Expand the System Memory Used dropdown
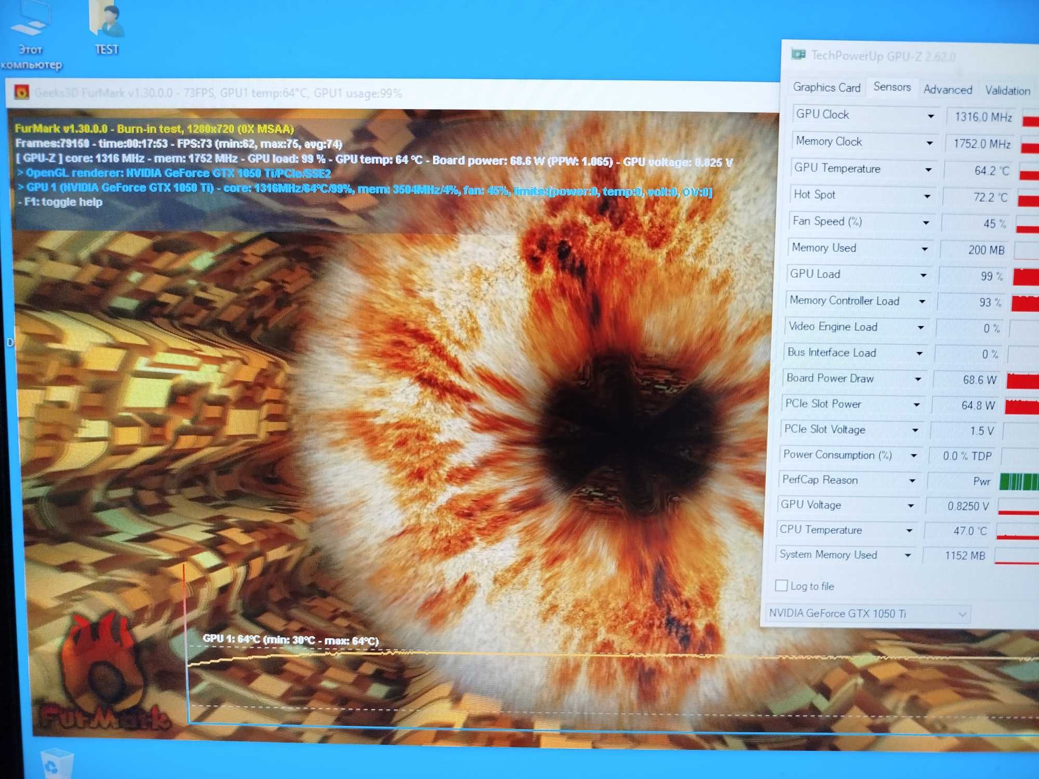The width and height of the screenshot is (1039, 779). [908, 555]
